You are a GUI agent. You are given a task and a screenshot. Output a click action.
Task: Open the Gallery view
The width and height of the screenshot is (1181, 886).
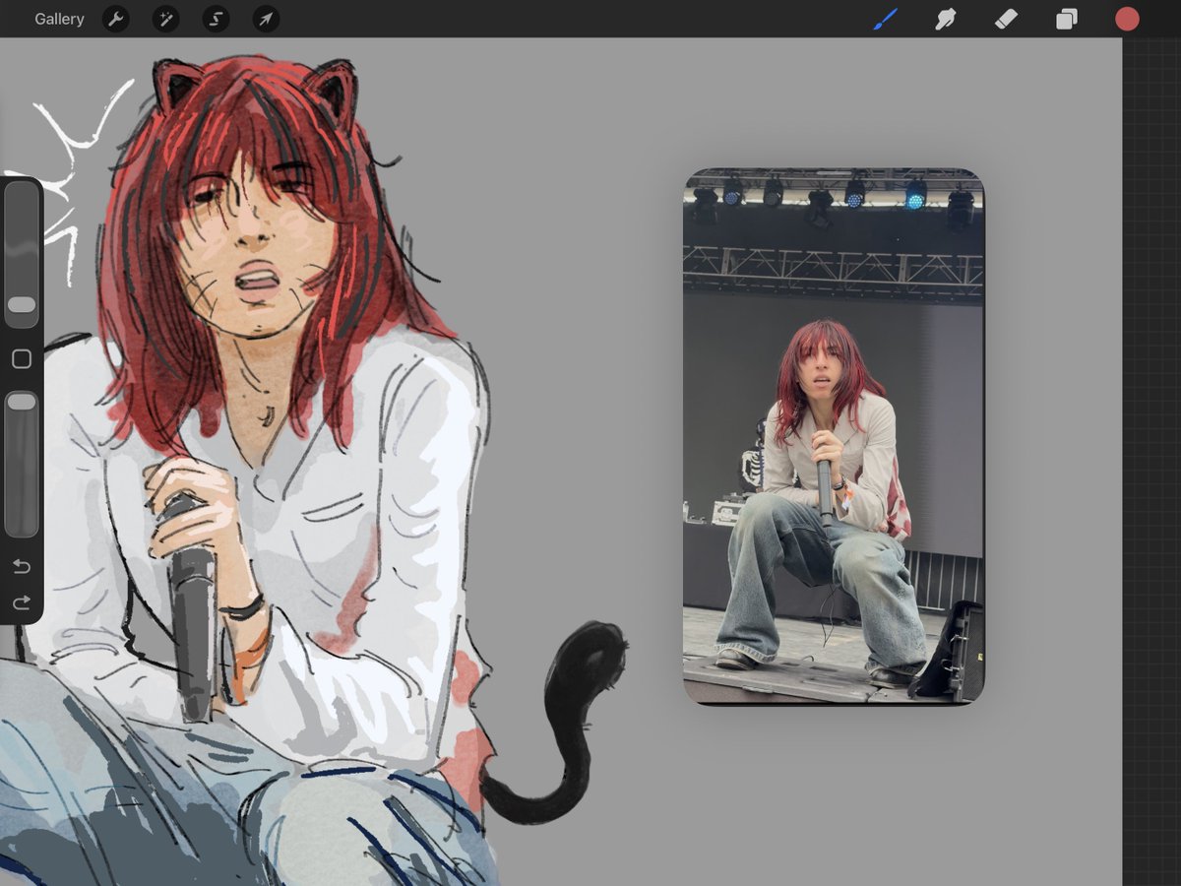pos(59,19)
